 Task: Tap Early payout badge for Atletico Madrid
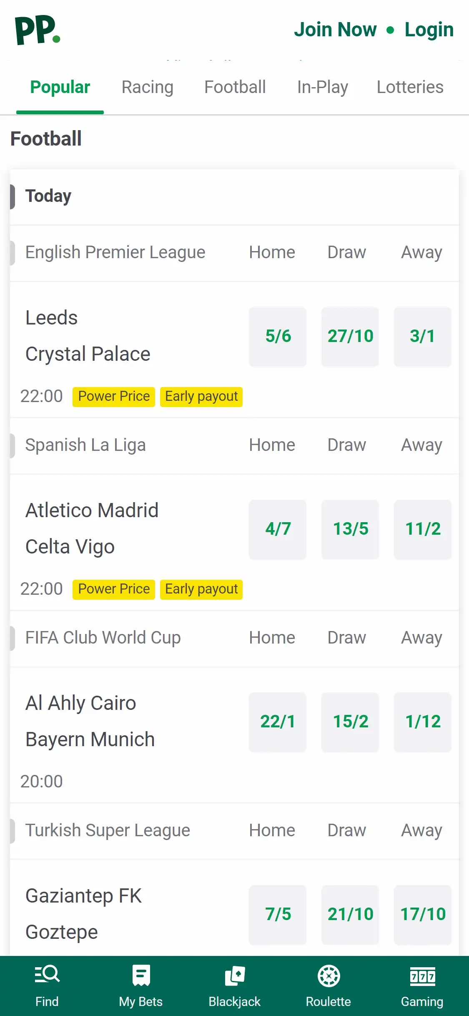click(201, 589)
